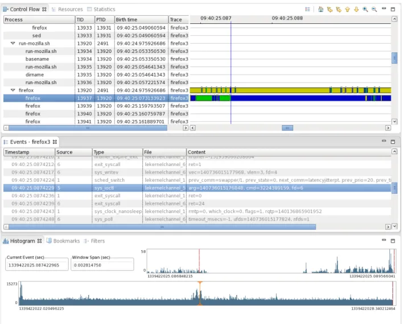The width and height of the screenshot is (404, 324).
Task: Select previous event arrow icon
Action: tap(330, 10)
